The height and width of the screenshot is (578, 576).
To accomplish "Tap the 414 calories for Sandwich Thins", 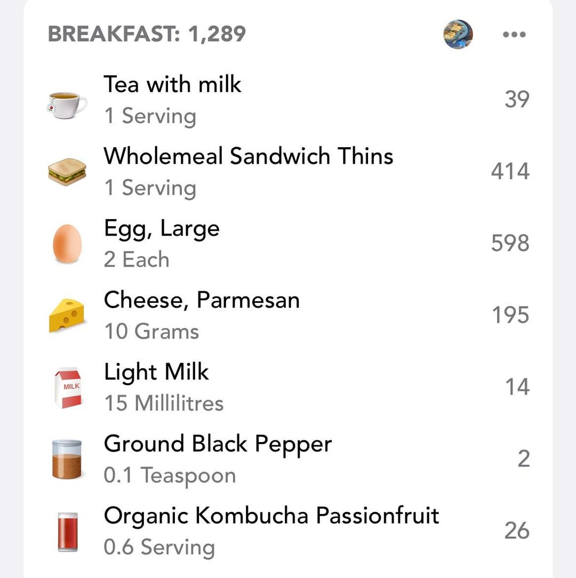I will (510, 172).
